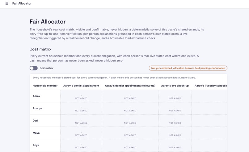Click Priya's eye check-up NOT ASKED cell
Viewport: 249px width, 152px height.
pyautogui.click(x=175, y=145)
